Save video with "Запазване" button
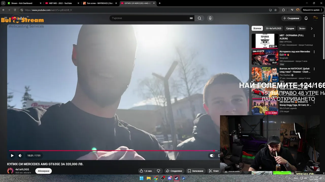 (x=196, y=171)
